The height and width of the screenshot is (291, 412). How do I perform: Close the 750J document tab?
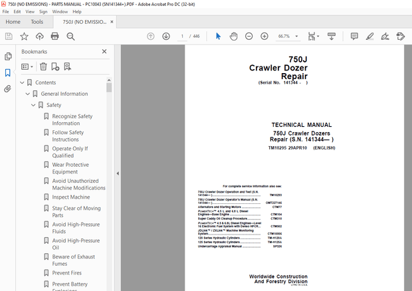[112, 22]
